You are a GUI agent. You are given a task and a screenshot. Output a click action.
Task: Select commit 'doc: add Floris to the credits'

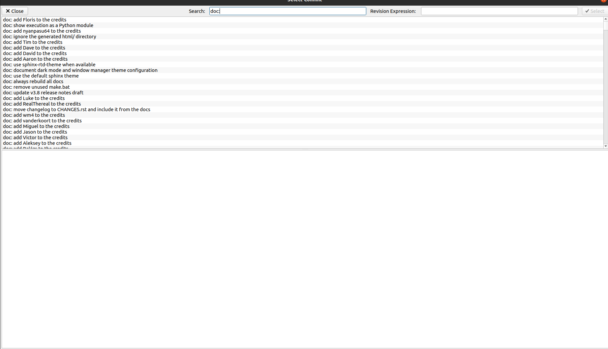tap(34, 19)
